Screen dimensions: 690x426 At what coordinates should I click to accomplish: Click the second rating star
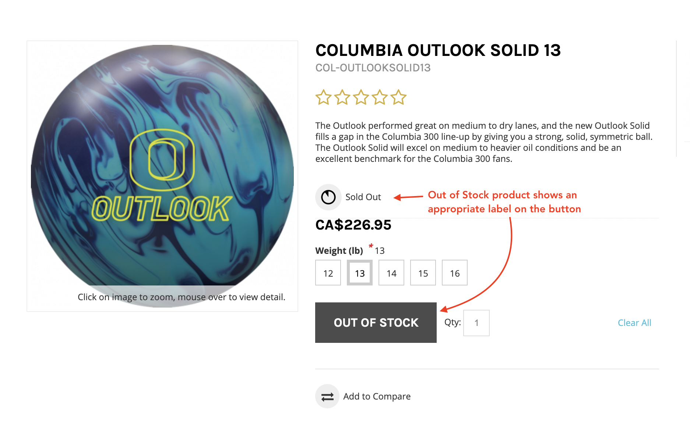(342, 97)
